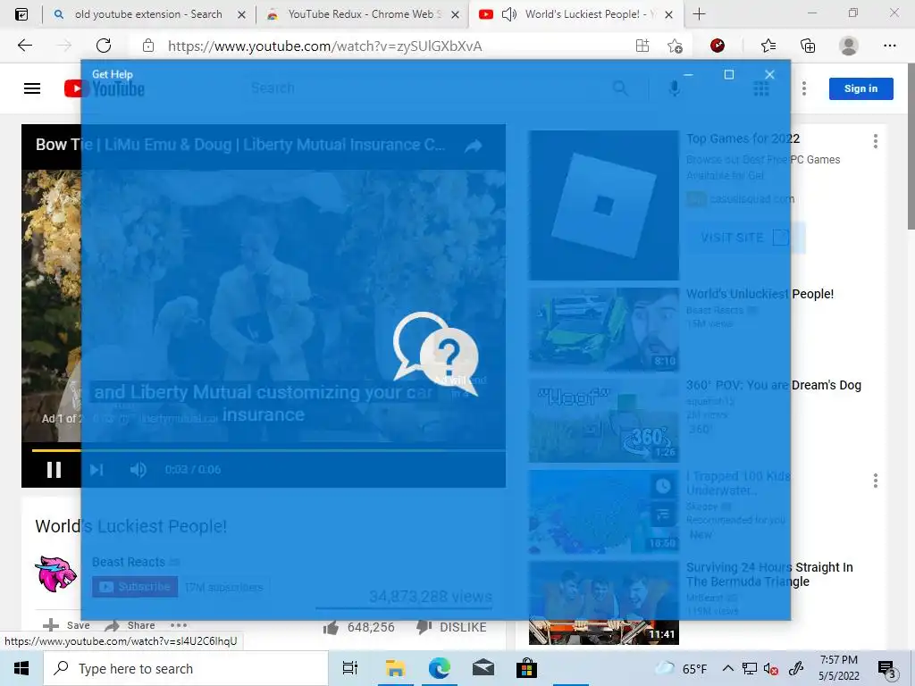Image resolution: width=915 pixels, height=686 pixels.
Task: Pause the video with the pause button
Action: pyautogui.click(x=54, y=470)
